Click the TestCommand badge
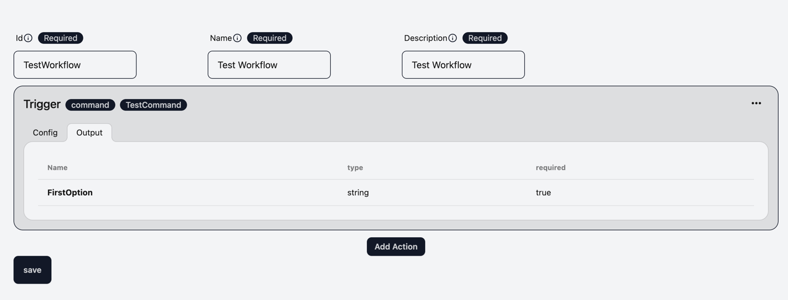 [x=153, y=105]
